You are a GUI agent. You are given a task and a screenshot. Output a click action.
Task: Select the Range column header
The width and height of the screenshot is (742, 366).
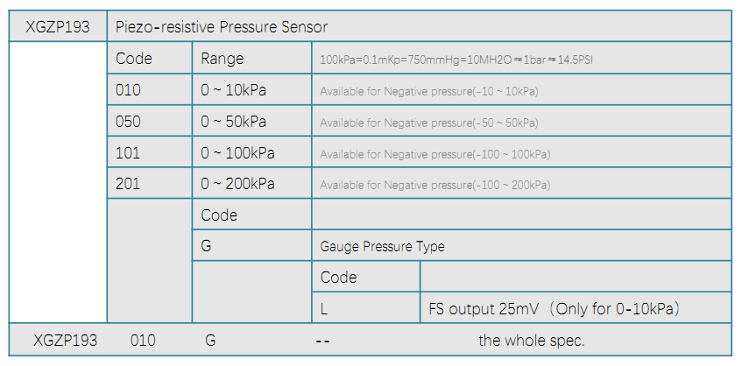pos(251,58)
